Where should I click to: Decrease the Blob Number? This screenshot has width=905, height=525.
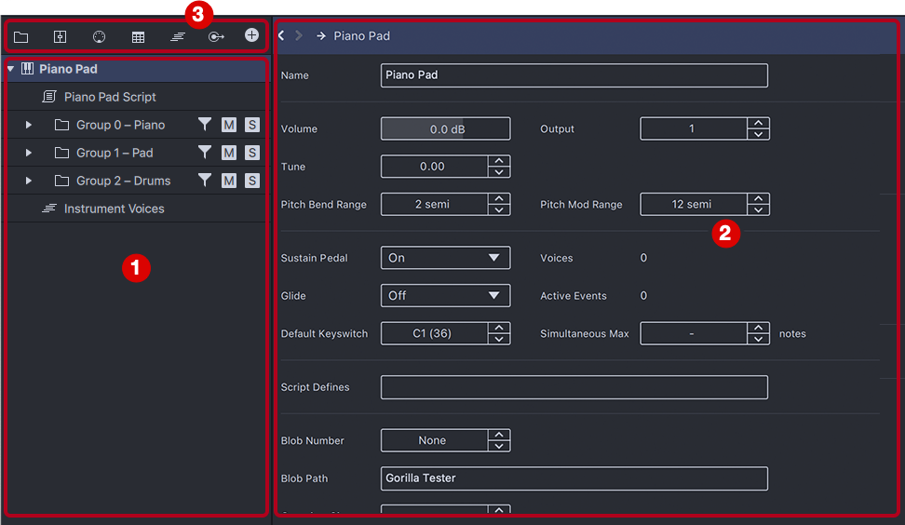[499, 446]
